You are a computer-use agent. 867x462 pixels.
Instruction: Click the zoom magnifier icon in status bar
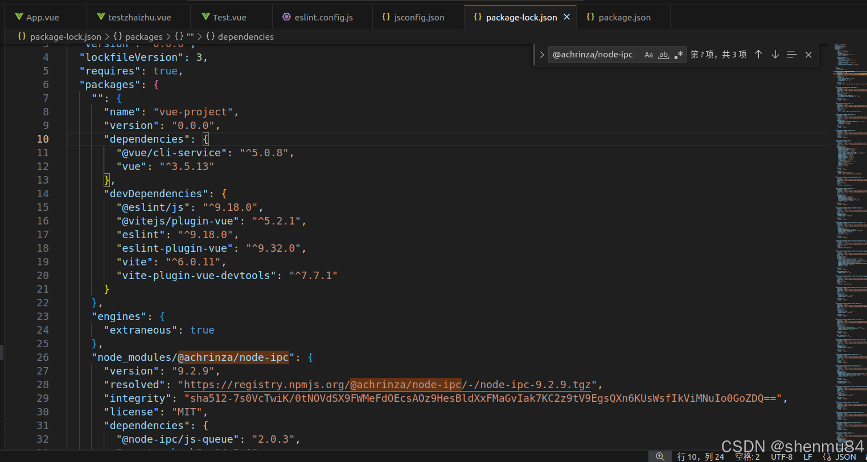660,456
